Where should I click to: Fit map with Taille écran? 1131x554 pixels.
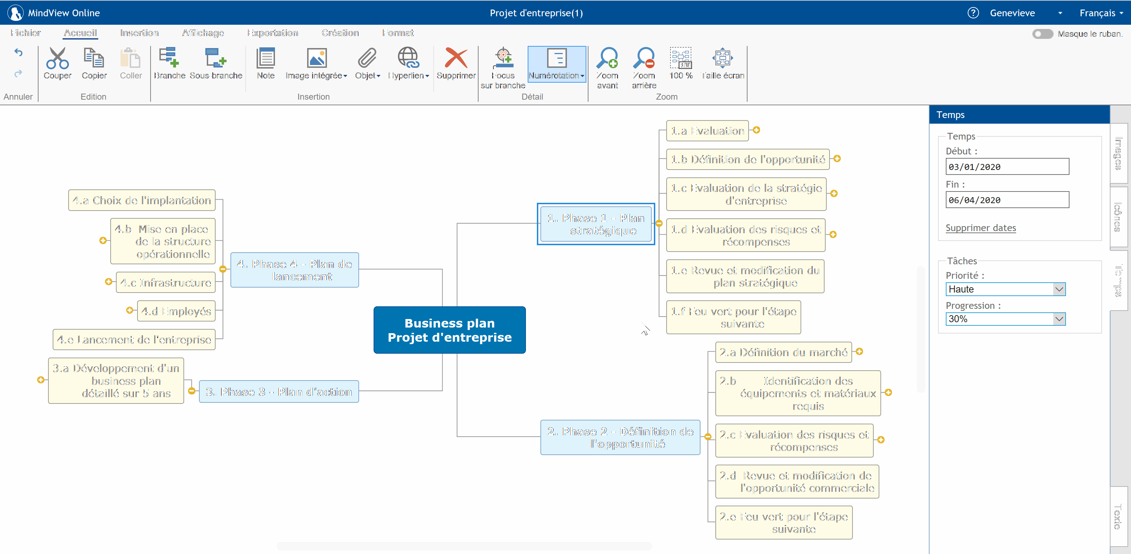[x=723, y=64]
